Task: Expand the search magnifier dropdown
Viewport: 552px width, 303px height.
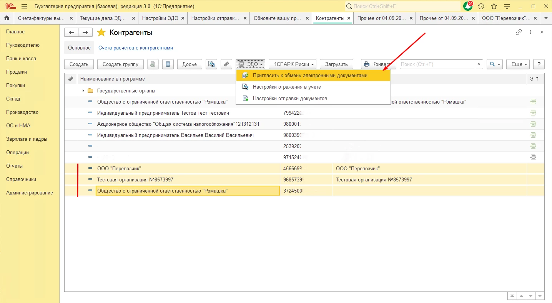Action: point(494,64)
